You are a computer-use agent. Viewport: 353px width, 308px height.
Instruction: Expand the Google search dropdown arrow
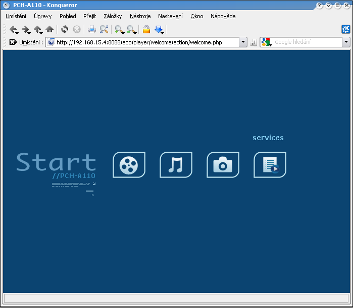click(346, 42)
